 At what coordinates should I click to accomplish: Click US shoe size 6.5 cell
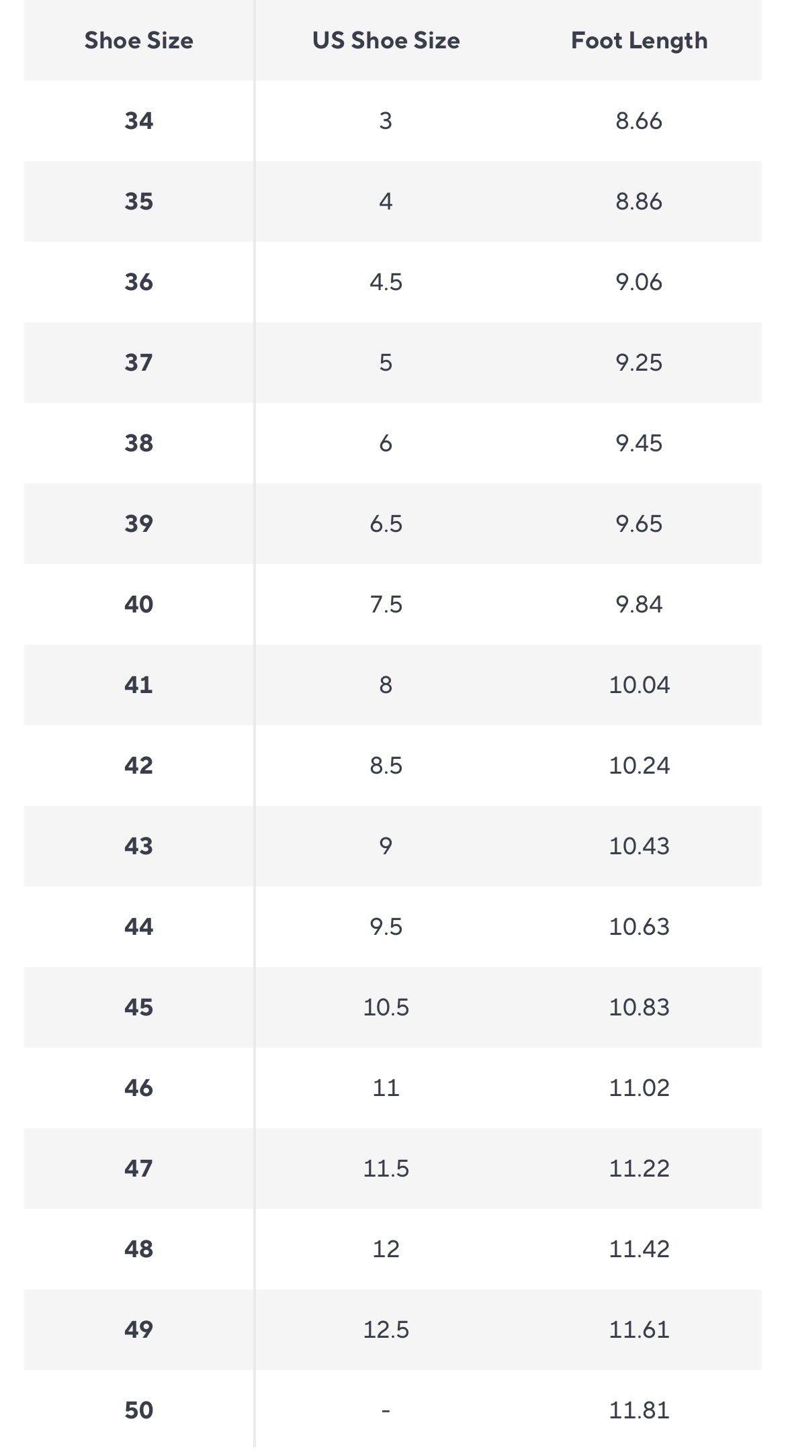[x=386, y=524]
